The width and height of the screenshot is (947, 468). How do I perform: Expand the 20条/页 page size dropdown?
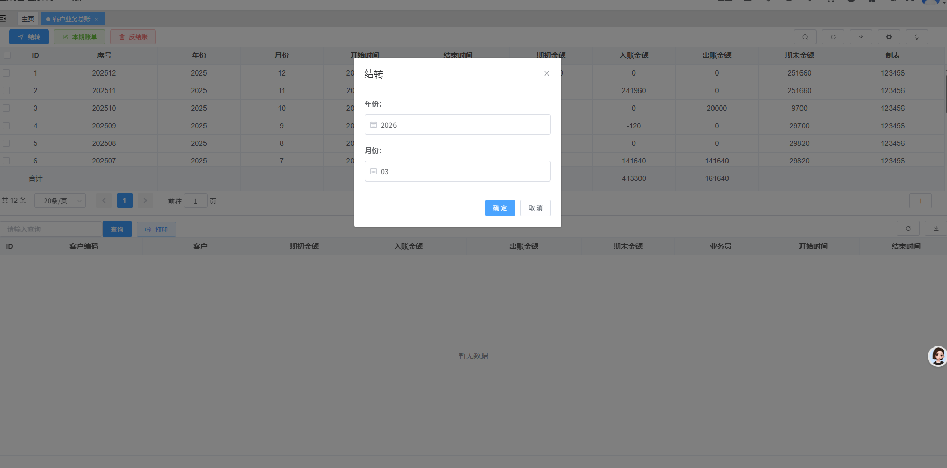click(x=60, y=201)
